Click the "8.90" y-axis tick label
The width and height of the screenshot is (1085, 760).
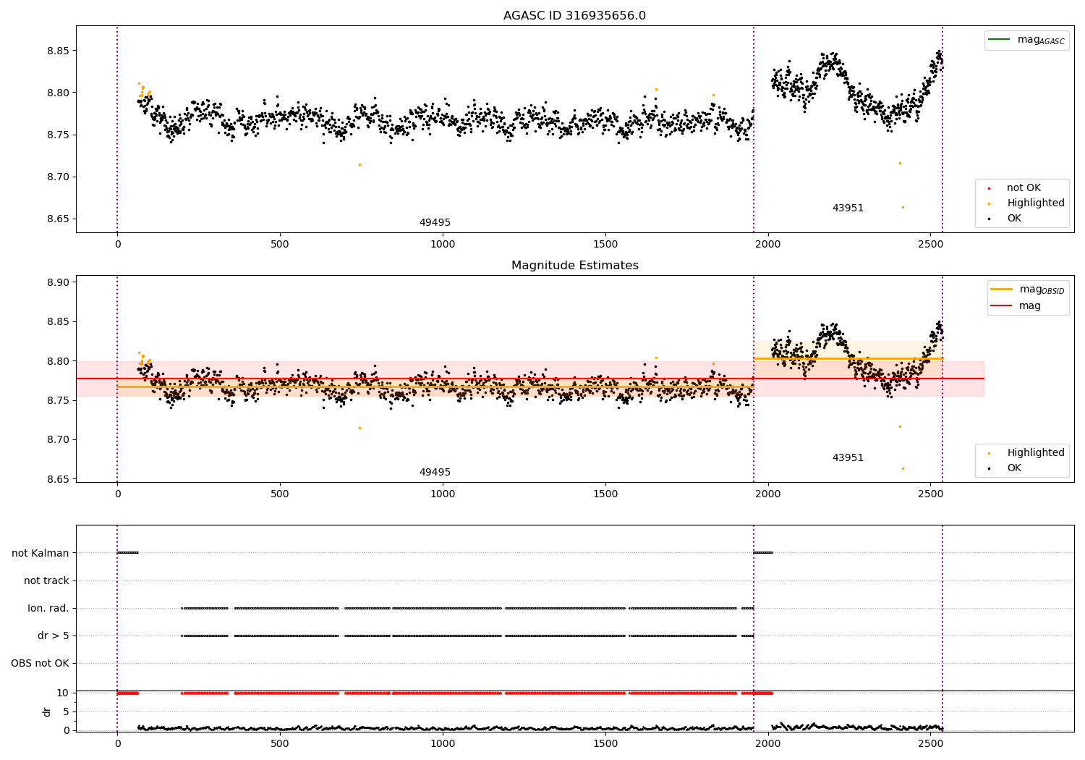coord(58,283)
